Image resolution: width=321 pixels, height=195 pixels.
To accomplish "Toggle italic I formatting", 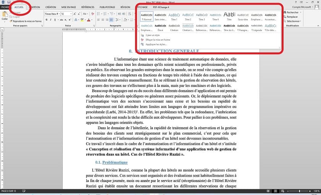I will coord(50,19).
